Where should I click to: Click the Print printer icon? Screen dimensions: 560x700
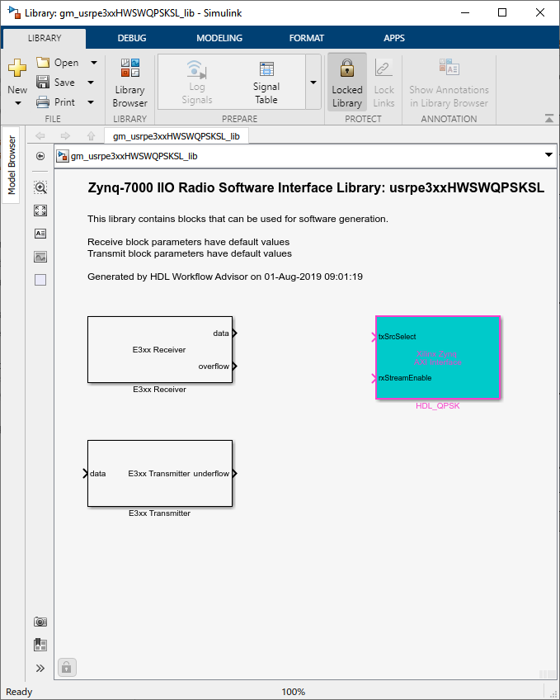pyautogui.click(x=43, y=102)
